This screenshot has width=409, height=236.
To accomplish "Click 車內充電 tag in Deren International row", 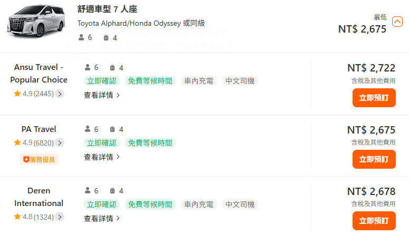I will coord(199,204).
